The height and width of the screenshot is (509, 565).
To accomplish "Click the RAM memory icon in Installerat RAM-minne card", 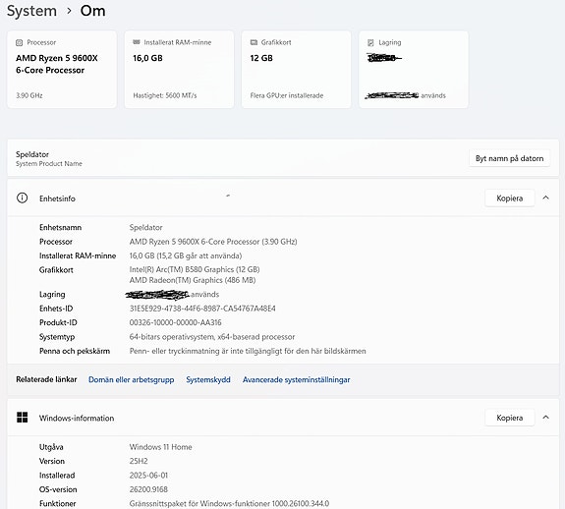I will pyautogui.click(x=137, y=42).
